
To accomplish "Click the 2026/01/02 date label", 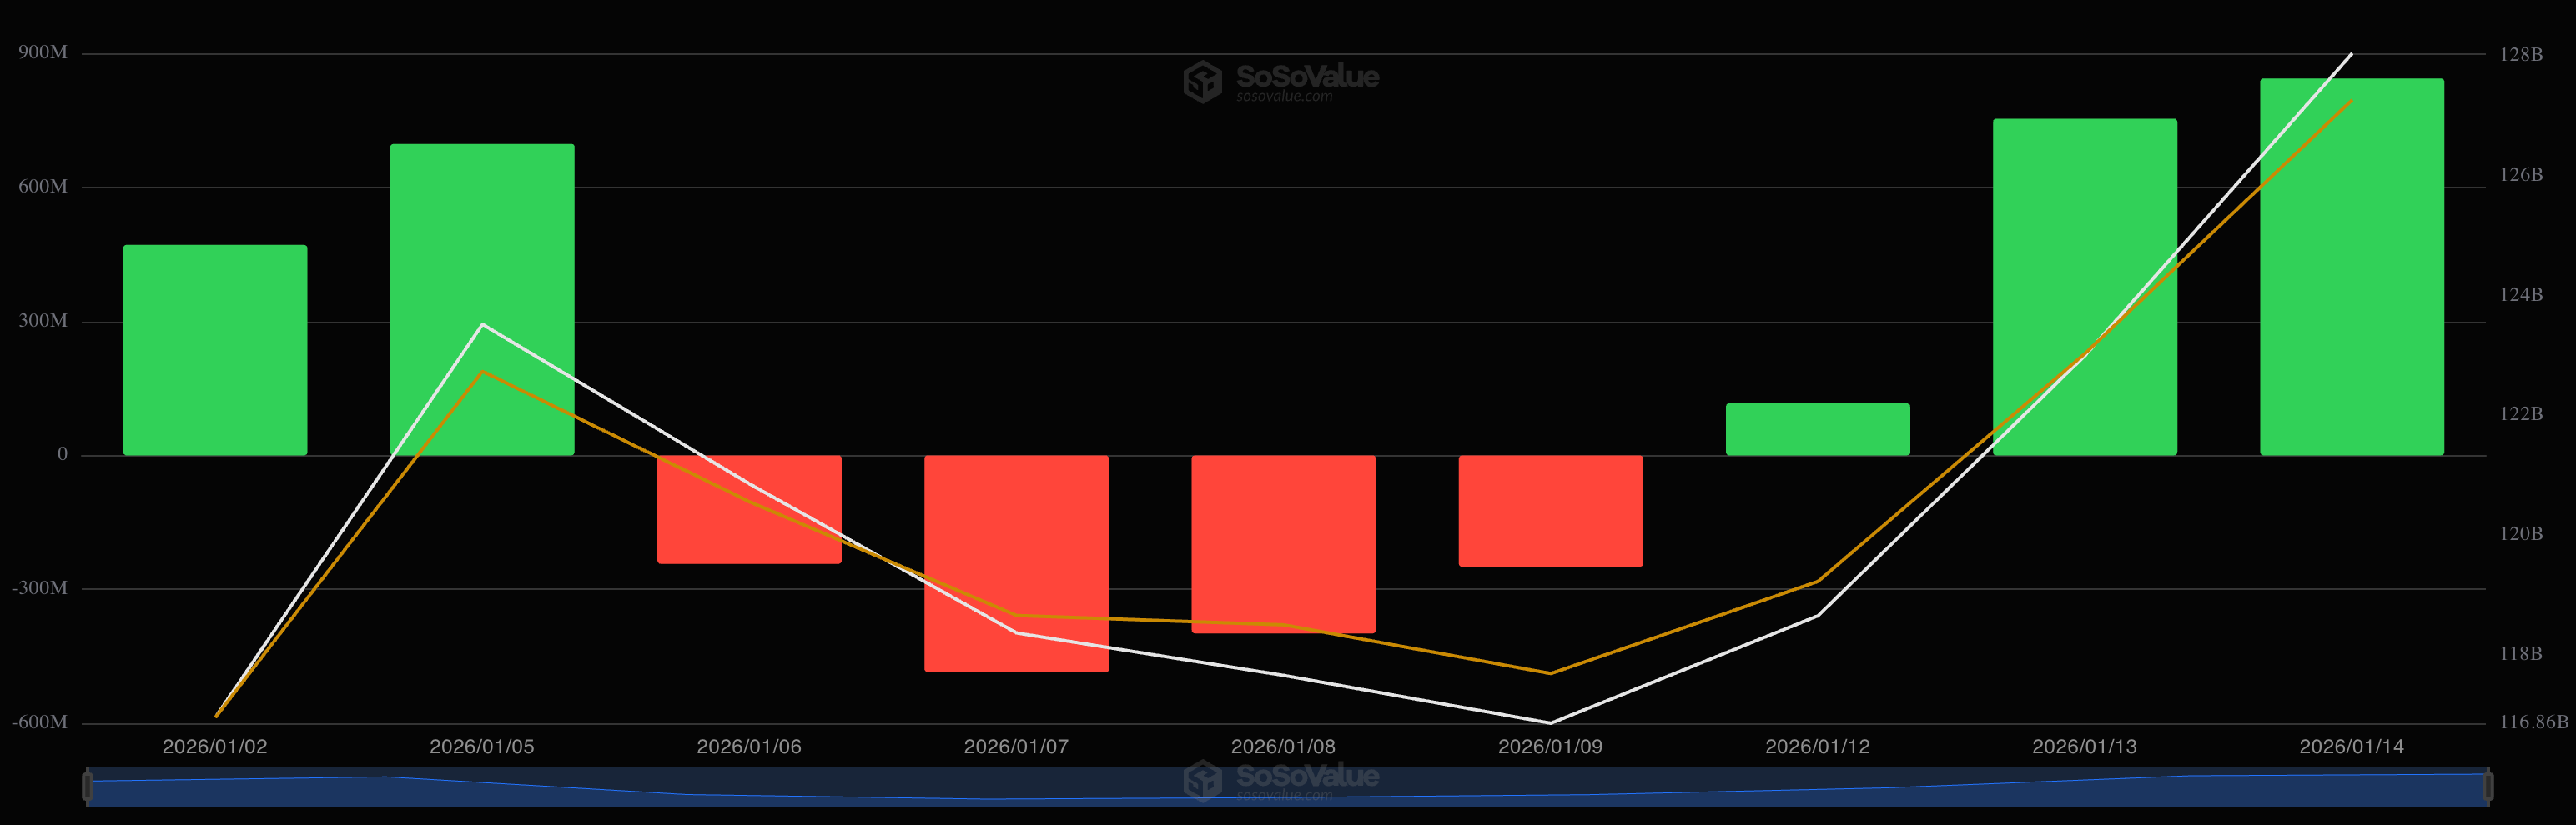I will pos(215,745).
